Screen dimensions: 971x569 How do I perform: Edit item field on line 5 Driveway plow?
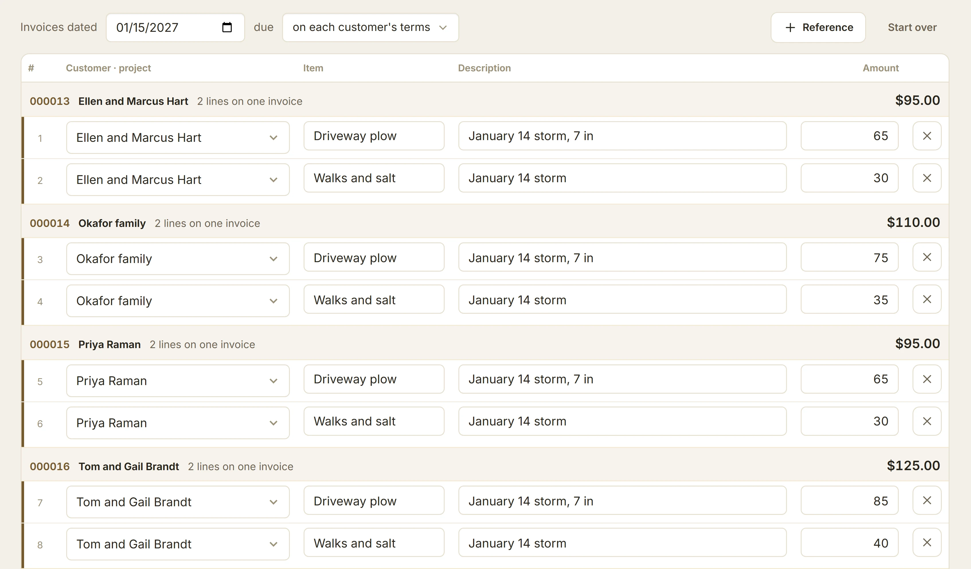(374, 379)
